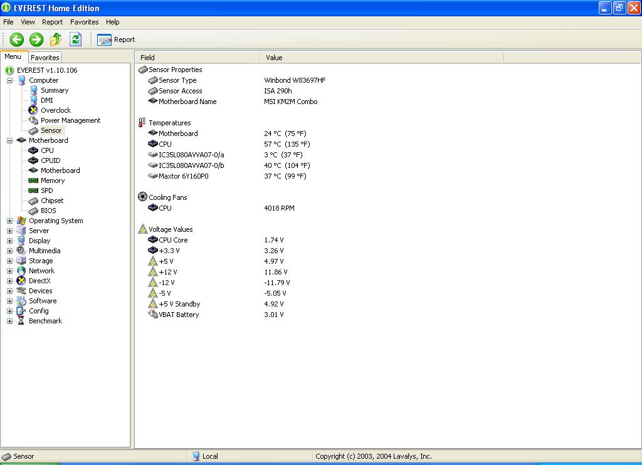The height and width of the screenshot is (465, 642).
Task: Select the CPU temperature 57 °C value
Action: coord(287,145)
